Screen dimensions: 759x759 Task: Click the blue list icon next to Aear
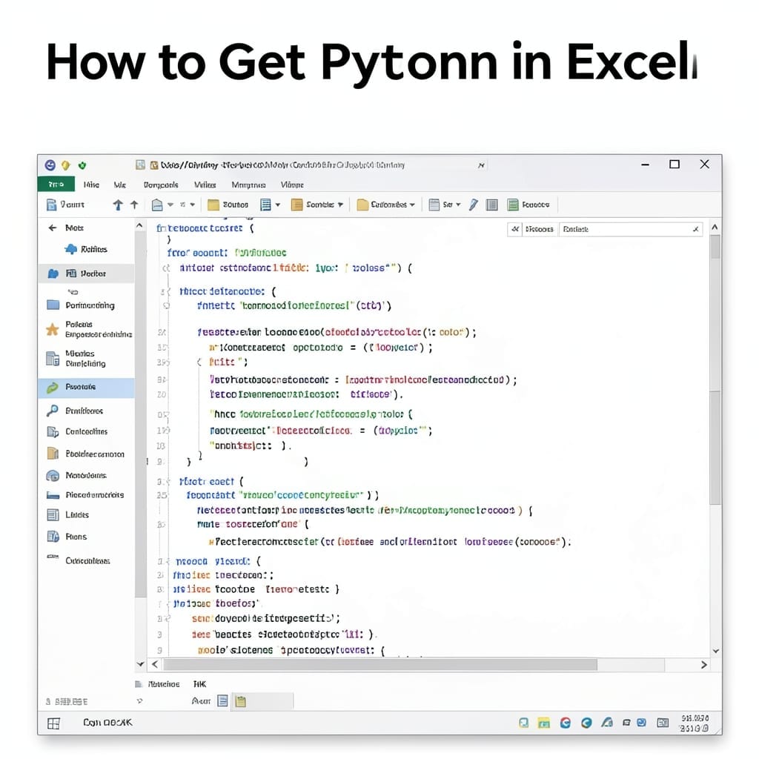coord(222,701)
